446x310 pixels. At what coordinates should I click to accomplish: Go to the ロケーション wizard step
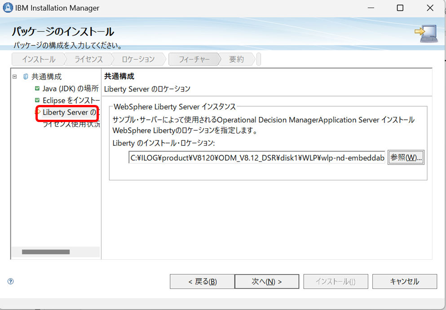[x=138, y=59]
